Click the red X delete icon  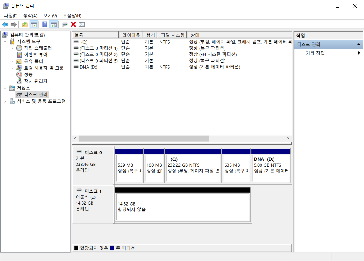(73, 24)
